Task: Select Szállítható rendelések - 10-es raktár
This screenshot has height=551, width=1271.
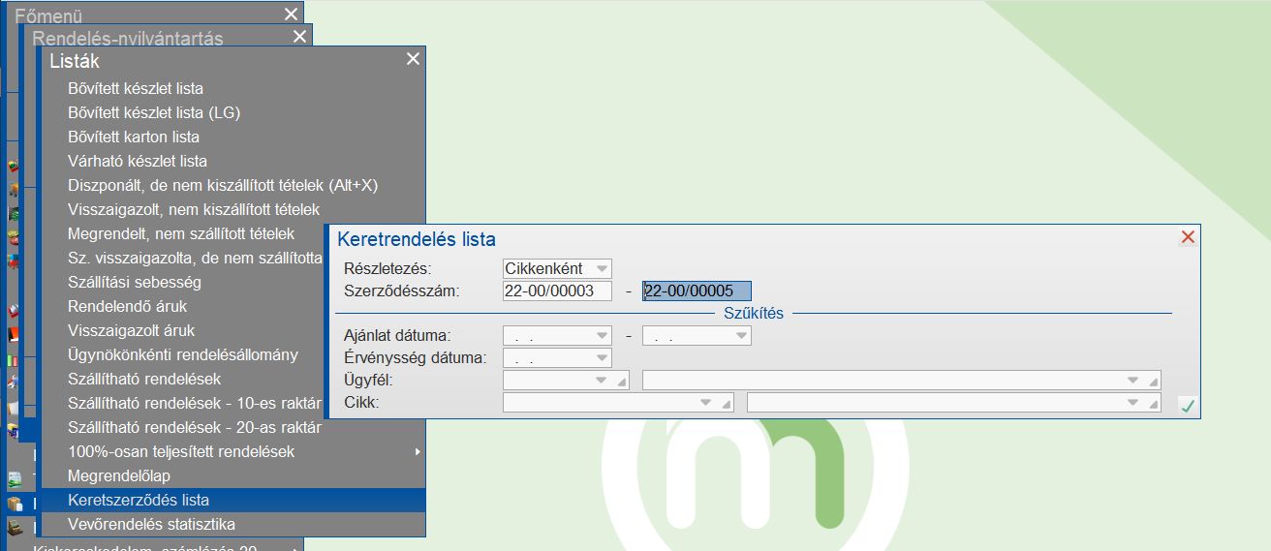Action: [x=184, y=403]
